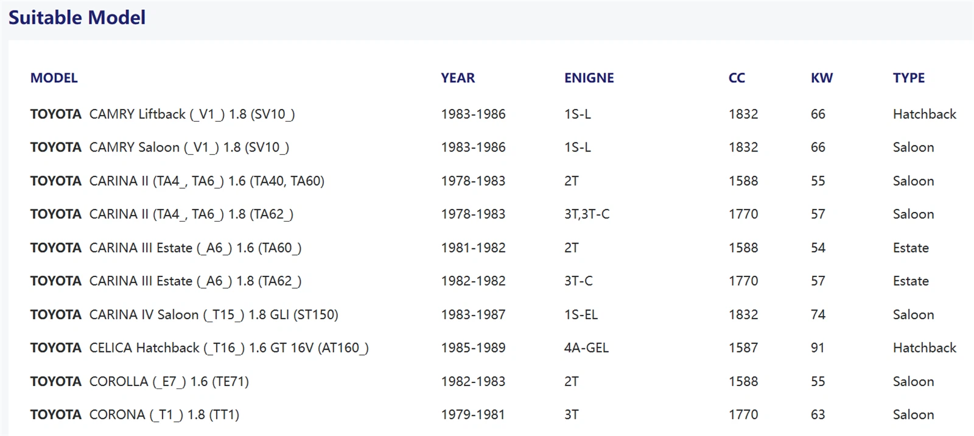
Task: Click KW 66 in Camry Saloon row
Action: (x=818, y=147)
